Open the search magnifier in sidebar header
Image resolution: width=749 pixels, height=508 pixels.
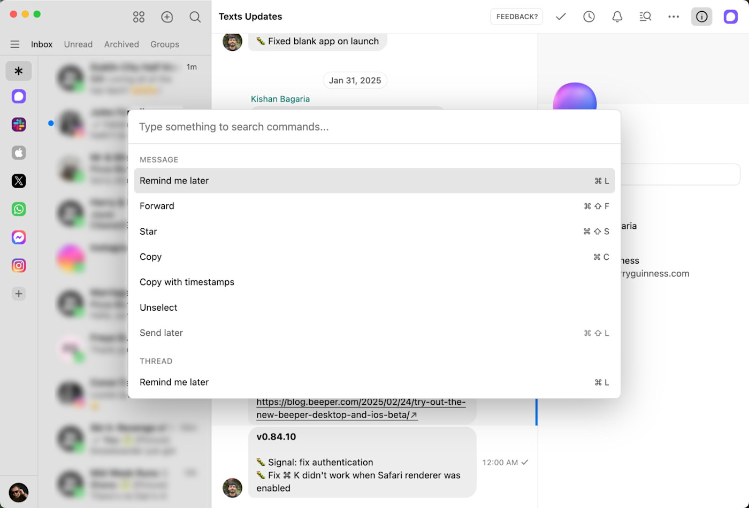pos(195,17)
